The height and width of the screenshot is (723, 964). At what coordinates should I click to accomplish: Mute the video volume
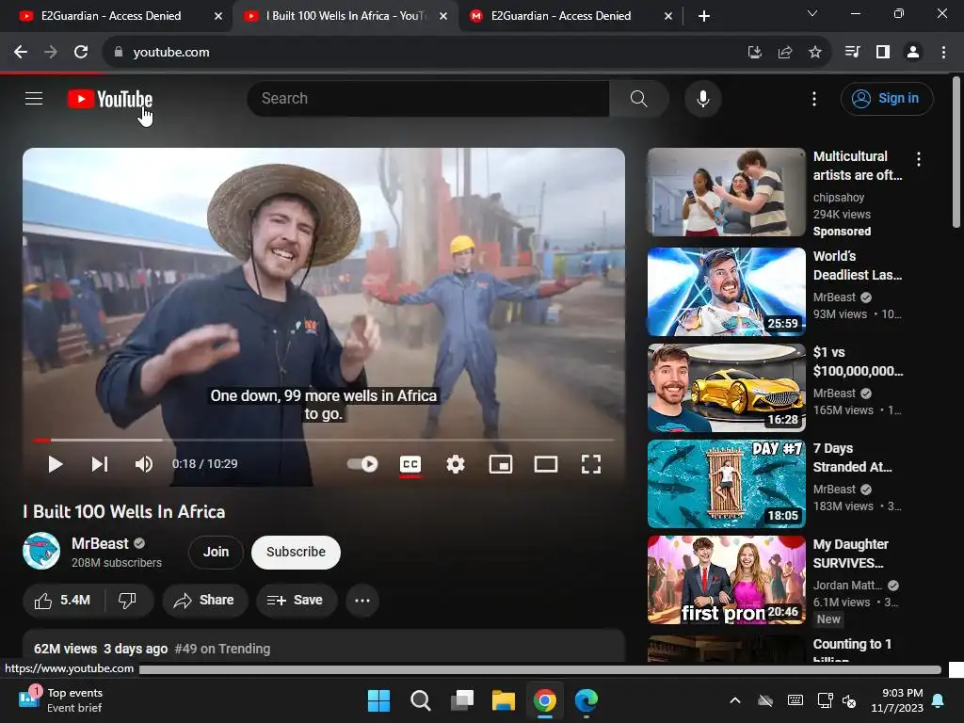[144, 464]
